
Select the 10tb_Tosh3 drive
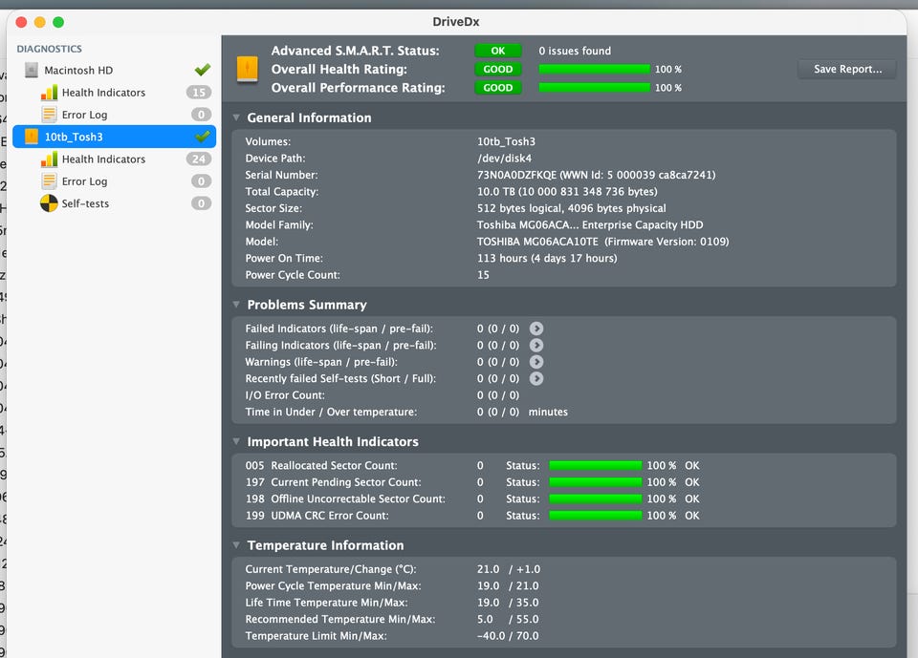pos(114,137)
